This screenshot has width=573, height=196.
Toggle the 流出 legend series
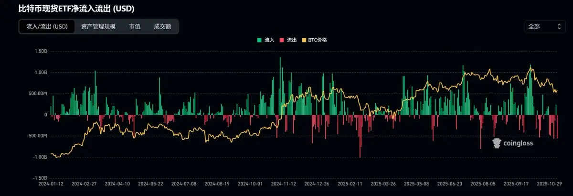288,40
